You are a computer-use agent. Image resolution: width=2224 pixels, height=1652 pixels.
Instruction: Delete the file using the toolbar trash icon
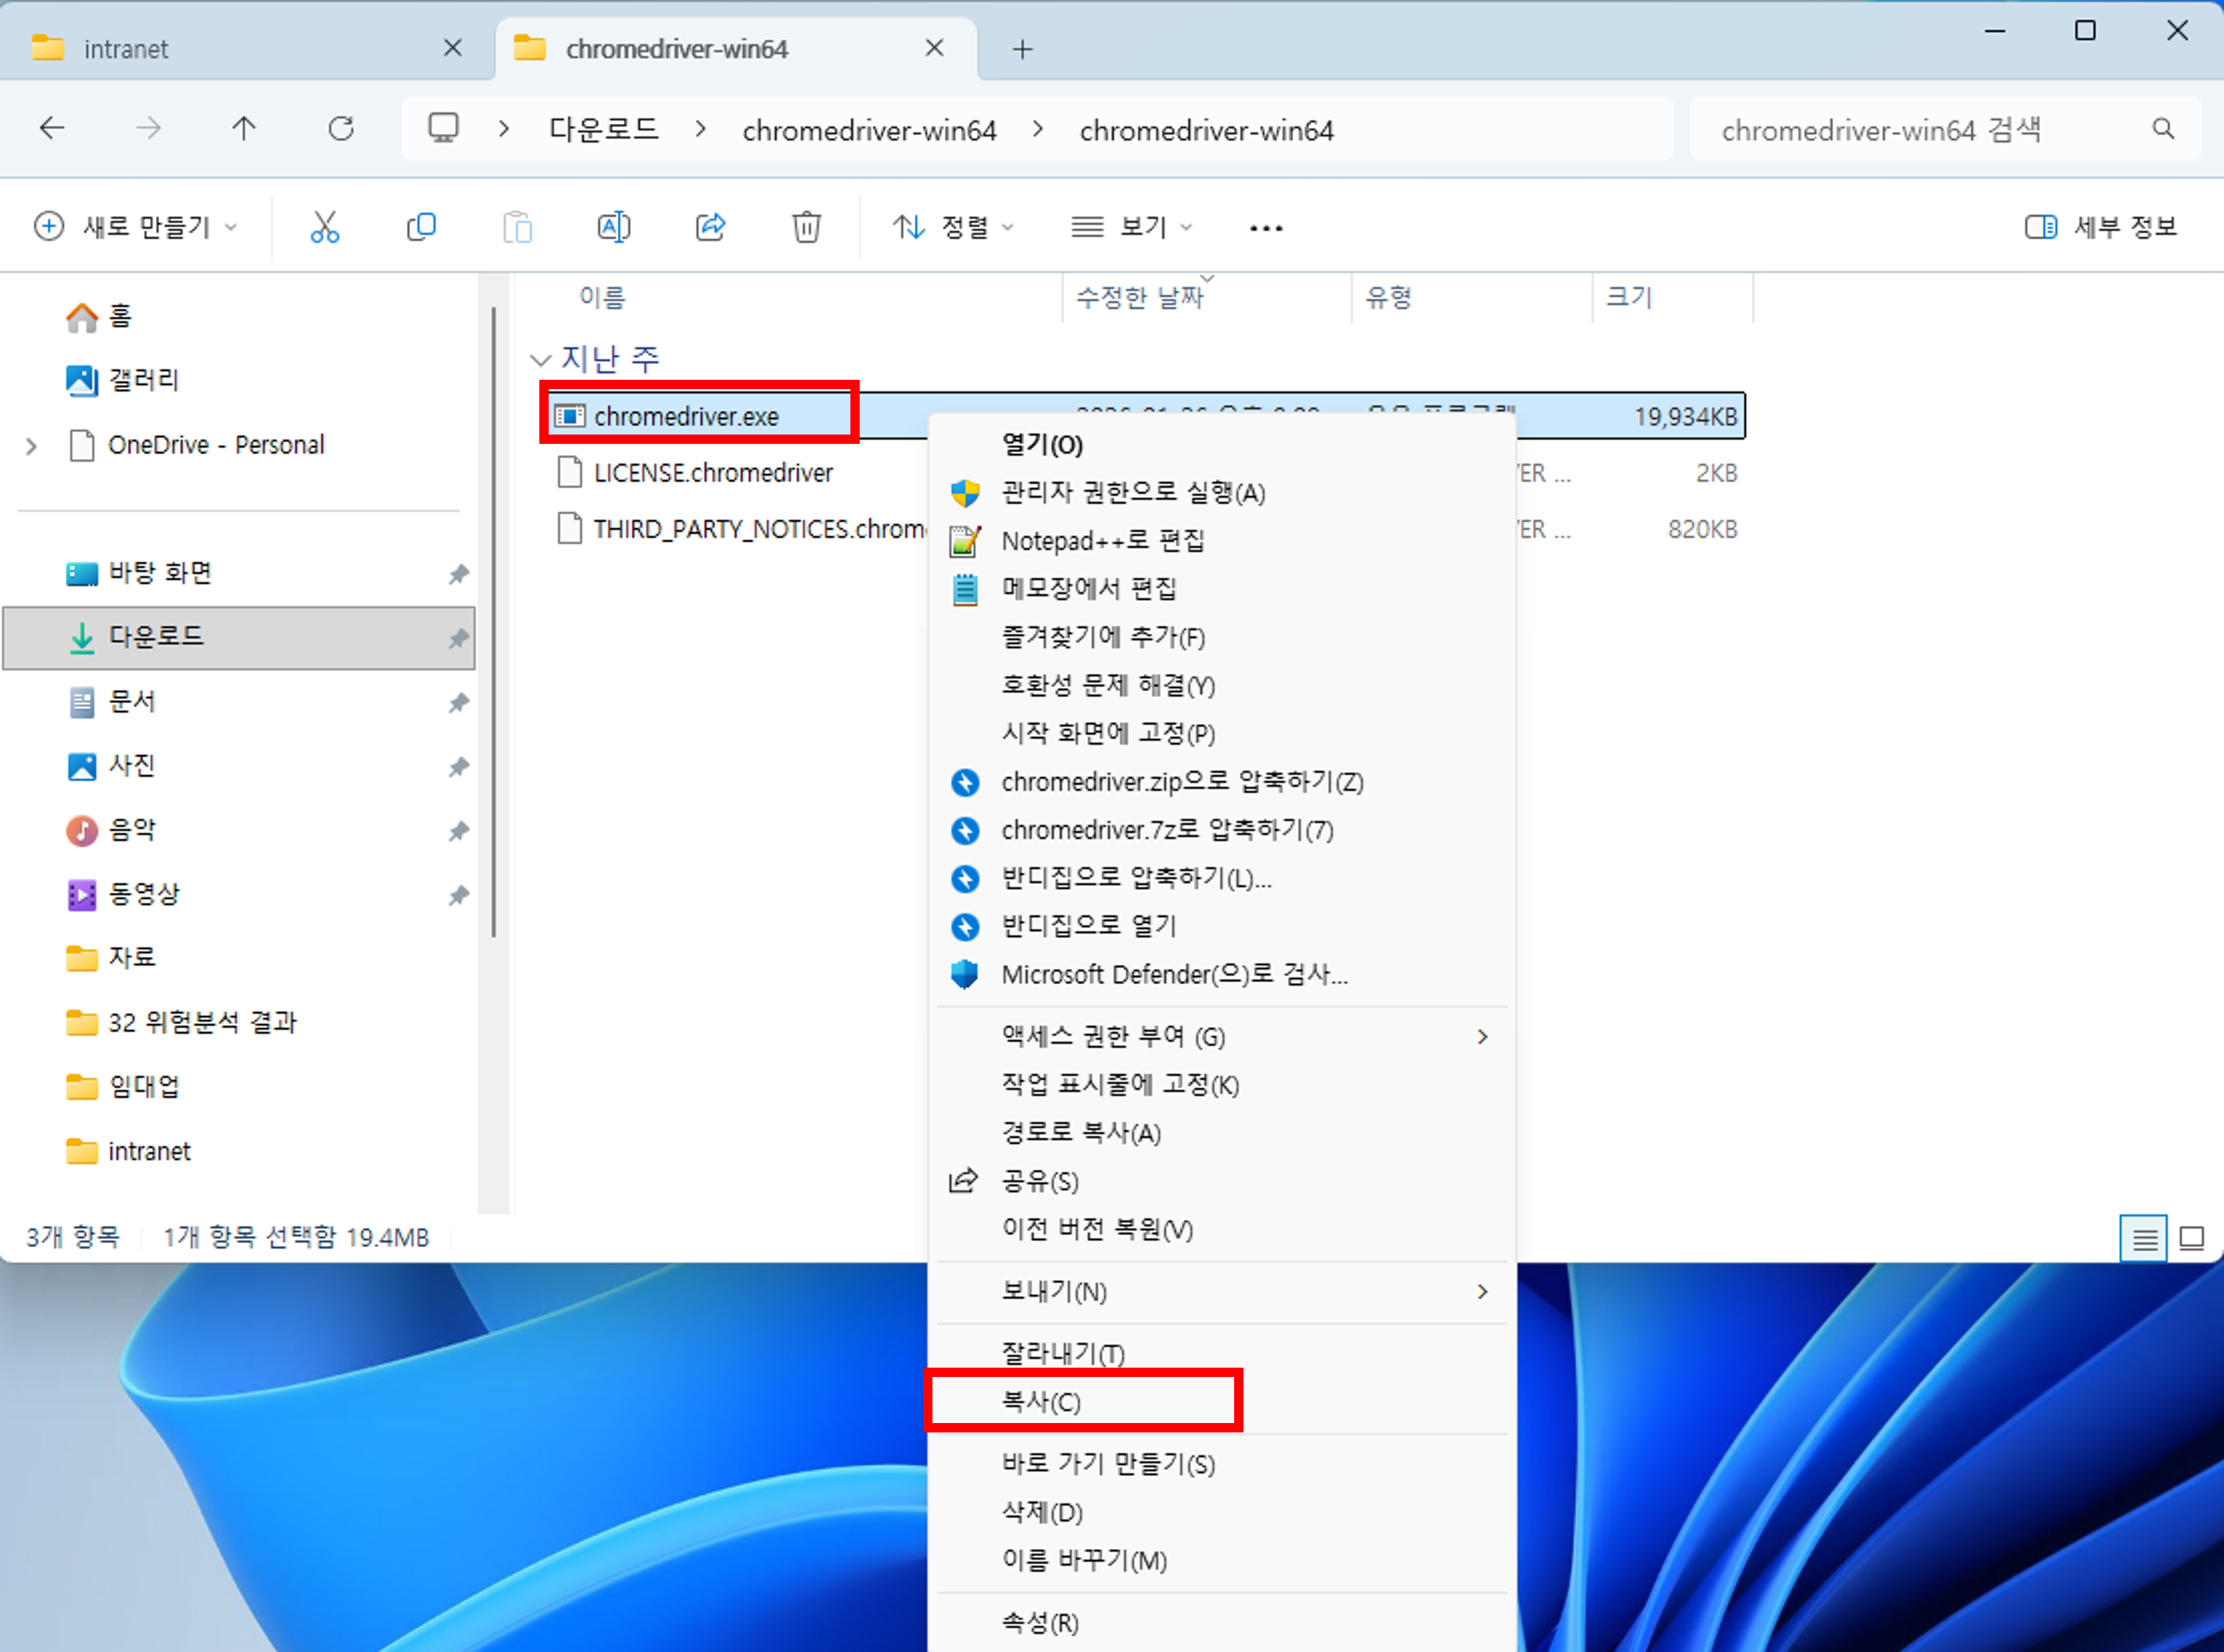pyautogui.click(x=806, y=226)
